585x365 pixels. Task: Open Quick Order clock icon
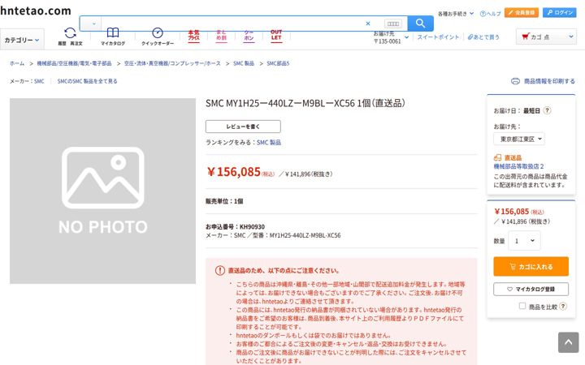tap(158, 36)
